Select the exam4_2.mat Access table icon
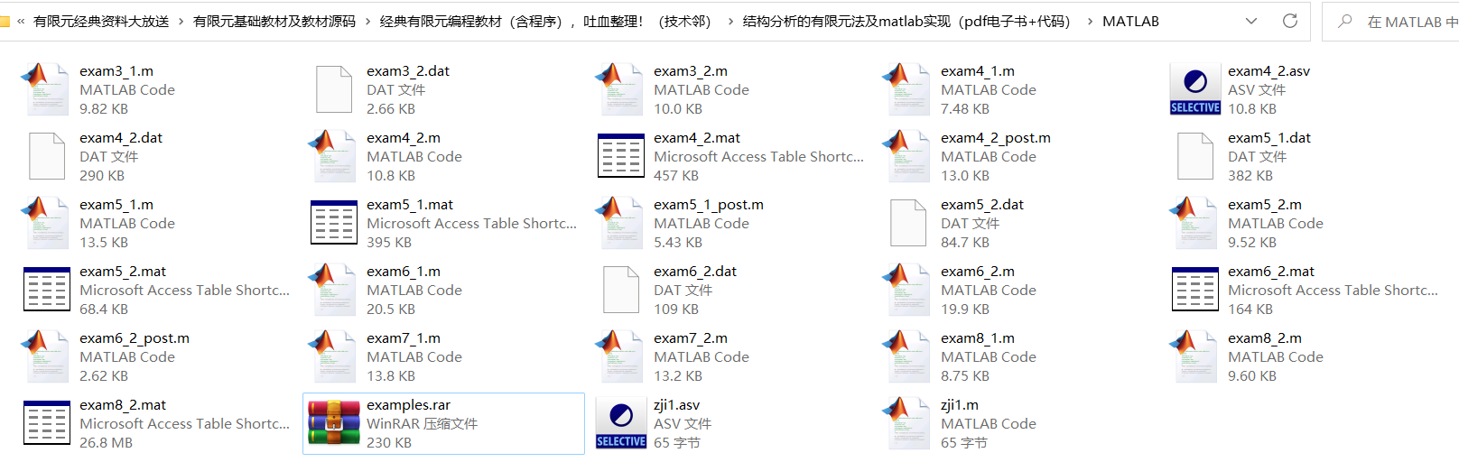The image size is (1459, 462). (x=621, y=156)
